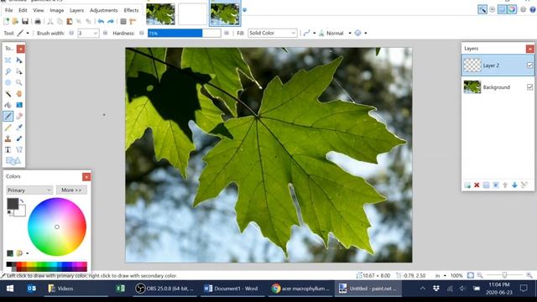The height and width of the screenshot is (302, 537).
Task: Open the selection clipping mode dropdown
Action: tap(361, 34)
